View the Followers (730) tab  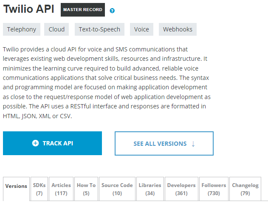(214, 189)
